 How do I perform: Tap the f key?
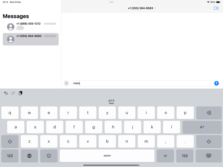coord(74,127)
